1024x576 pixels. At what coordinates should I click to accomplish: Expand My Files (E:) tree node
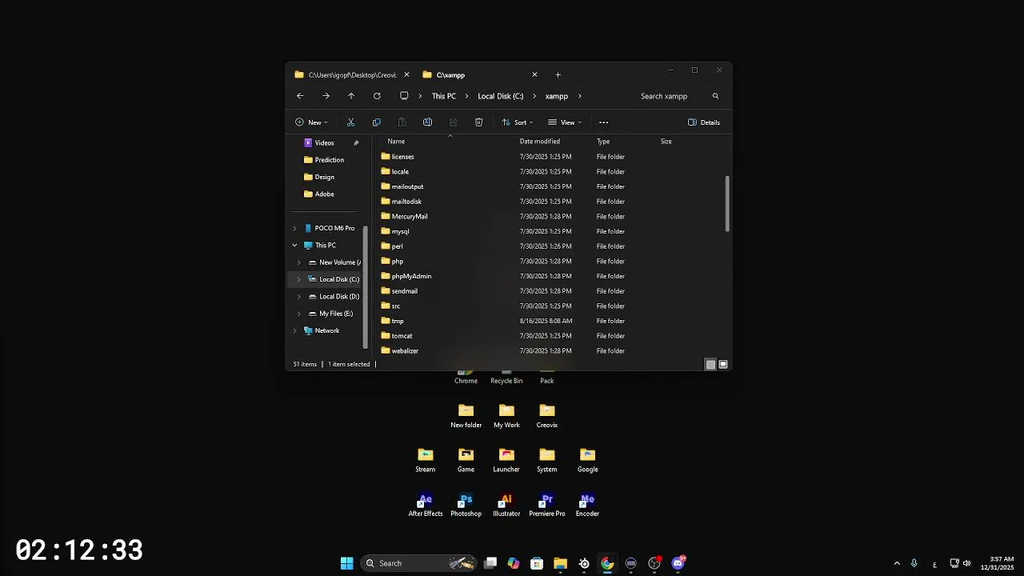coord(299,314)
